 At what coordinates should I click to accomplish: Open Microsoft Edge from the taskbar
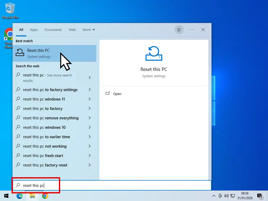[20, 196]
